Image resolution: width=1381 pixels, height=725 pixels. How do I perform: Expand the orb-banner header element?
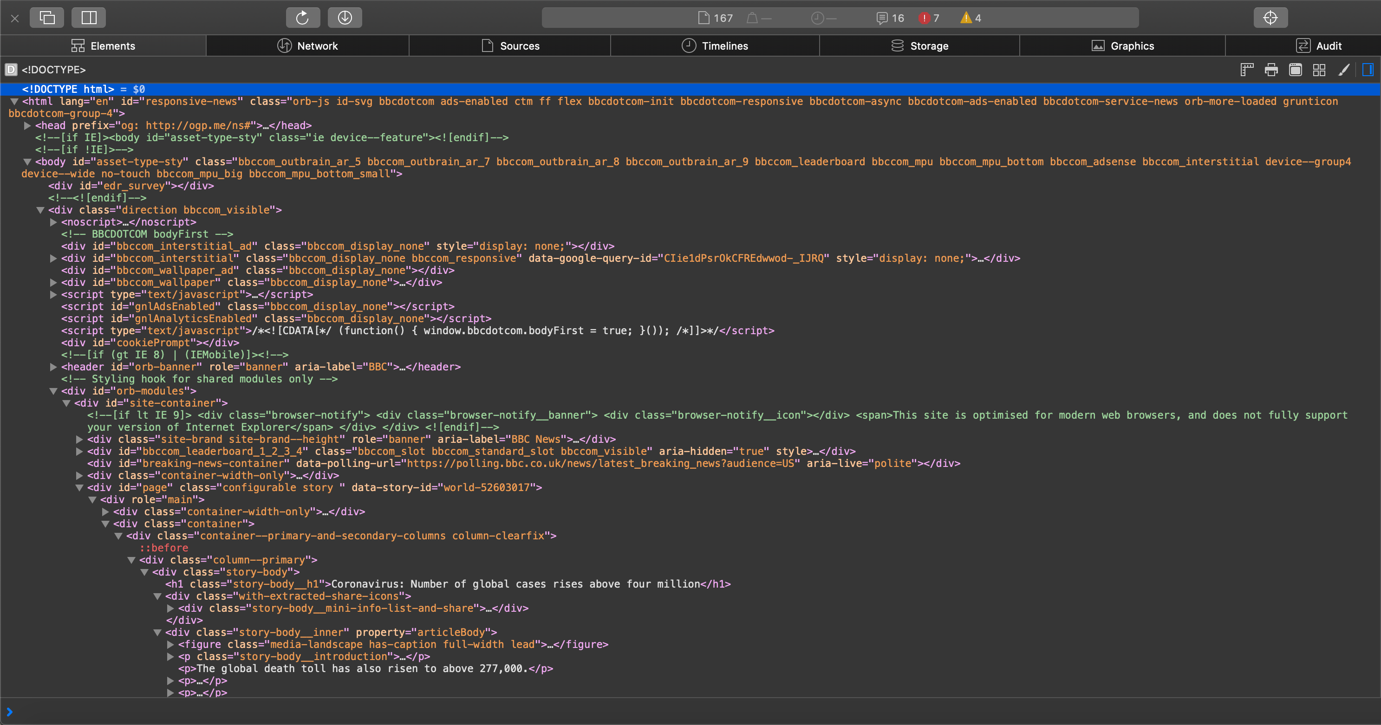53,367
